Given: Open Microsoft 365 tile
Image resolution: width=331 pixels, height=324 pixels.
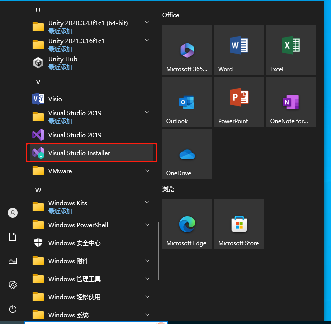Looking at the screenshot, I should tap(187, 50).
